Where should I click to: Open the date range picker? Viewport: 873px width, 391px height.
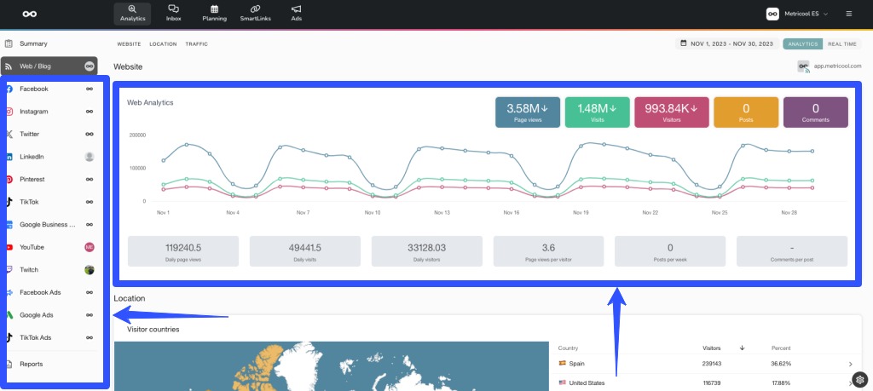[x=726, y=43]
